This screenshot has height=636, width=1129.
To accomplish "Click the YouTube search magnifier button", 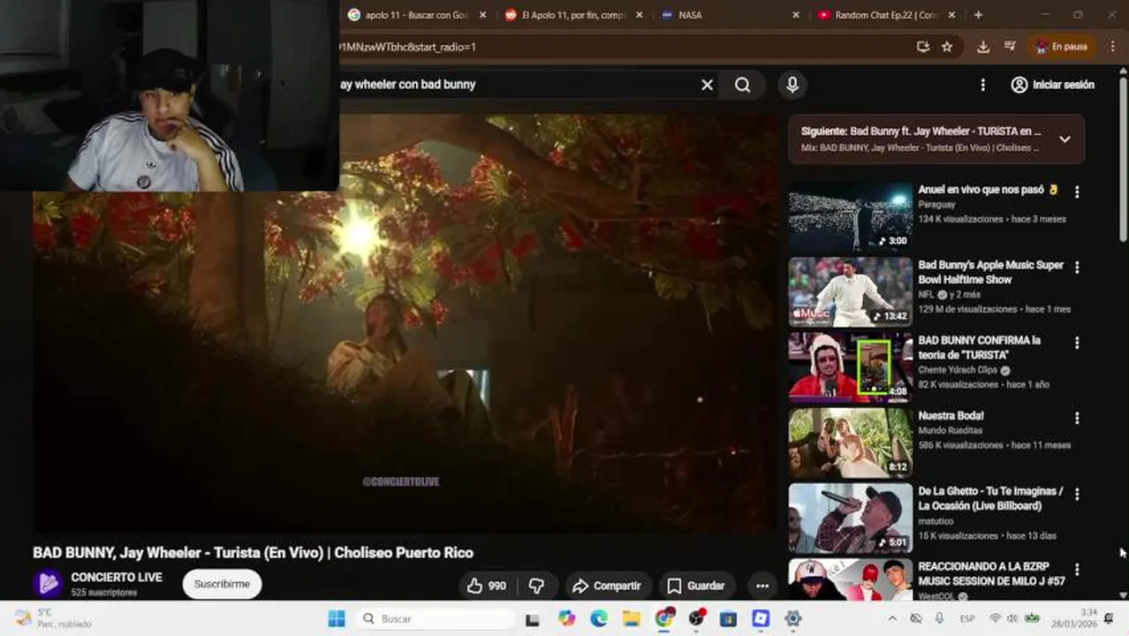I will point(743,85).
